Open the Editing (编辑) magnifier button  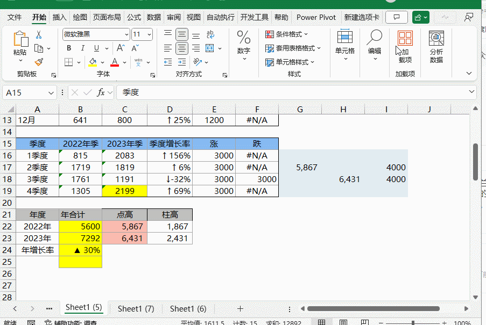click(375, 45)
